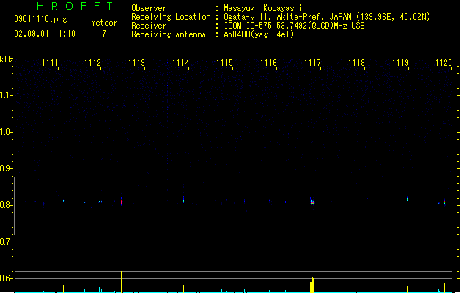The height and width of the screenshot is (293, 461).
Task: Click observer name Masayuki Kobayashi
Action: [x=263, y=8]
